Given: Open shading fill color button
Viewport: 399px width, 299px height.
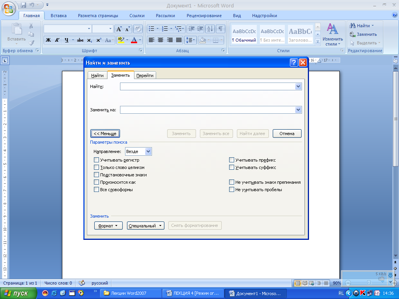Looking at the screenshot, I should point(203,40).
